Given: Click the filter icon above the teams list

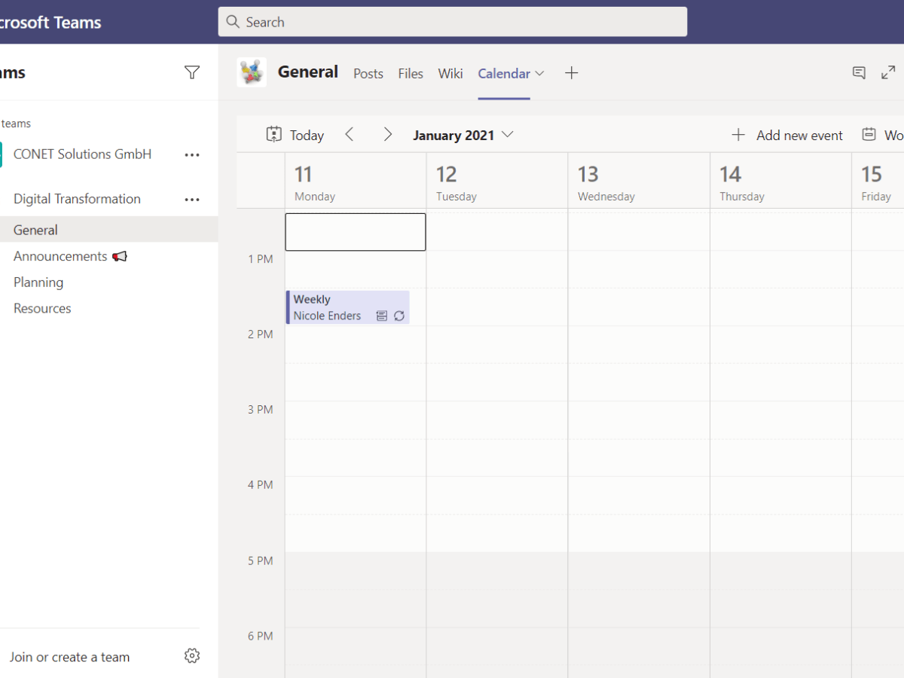Looking at the screenshot, I should pyautogui.click(x=192, y=72).
